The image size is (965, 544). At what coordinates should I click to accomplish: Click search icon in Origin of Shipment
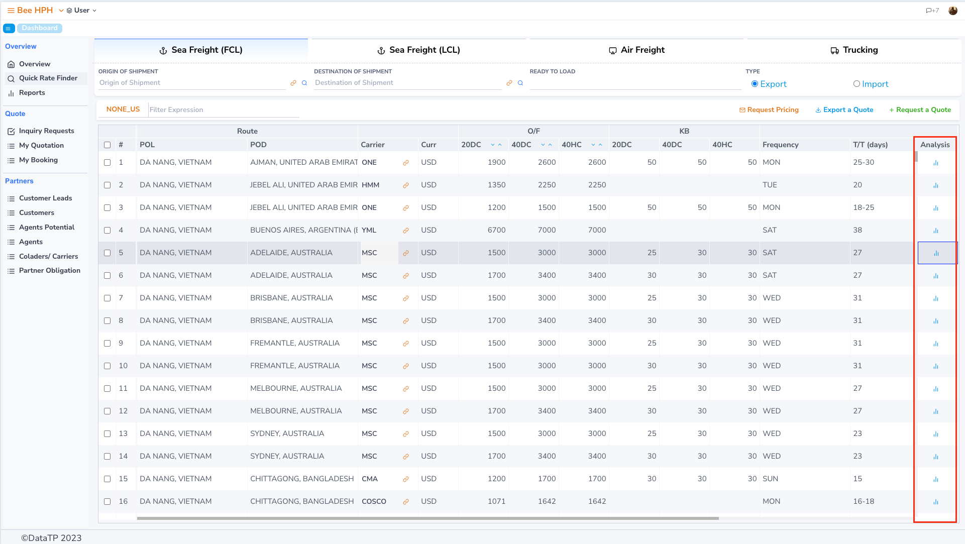(304, 83)
